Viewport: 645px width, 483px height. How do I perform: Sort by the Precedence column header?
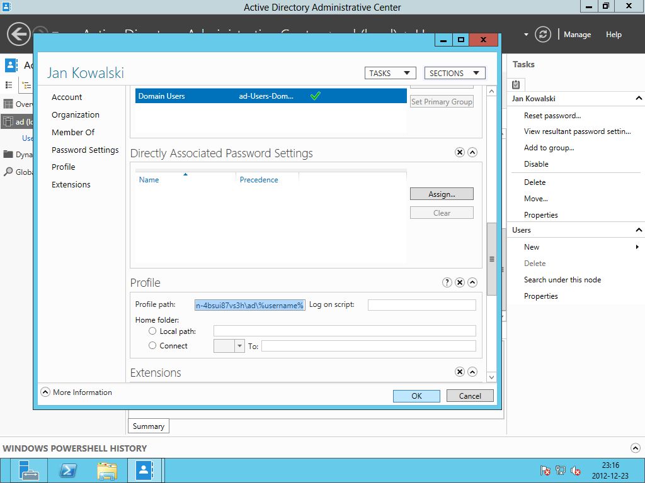pyautogui.click(x=259, y=179)
